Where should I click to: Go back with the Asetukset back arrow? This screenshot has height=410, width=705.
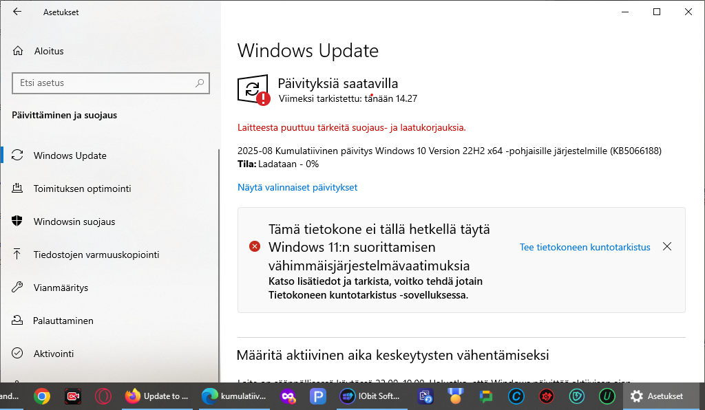17,12
